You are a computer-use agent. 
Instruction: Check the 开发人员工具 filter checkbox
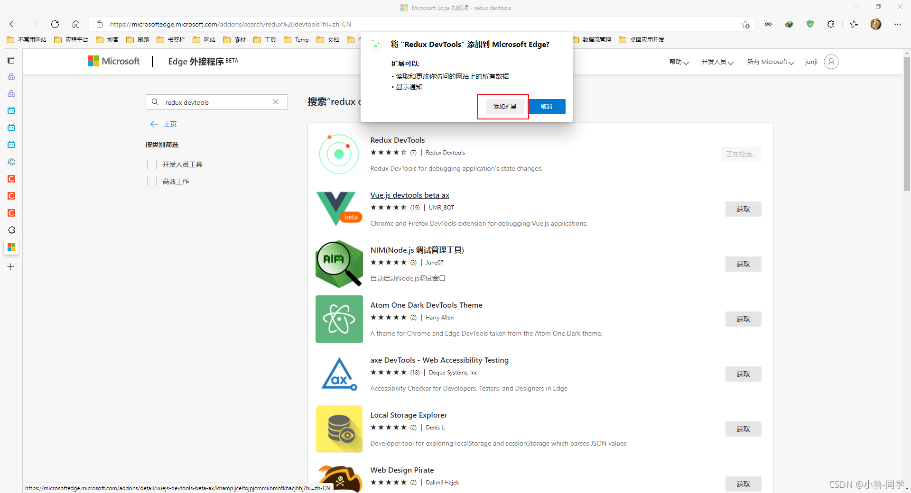tap(152, 164)
